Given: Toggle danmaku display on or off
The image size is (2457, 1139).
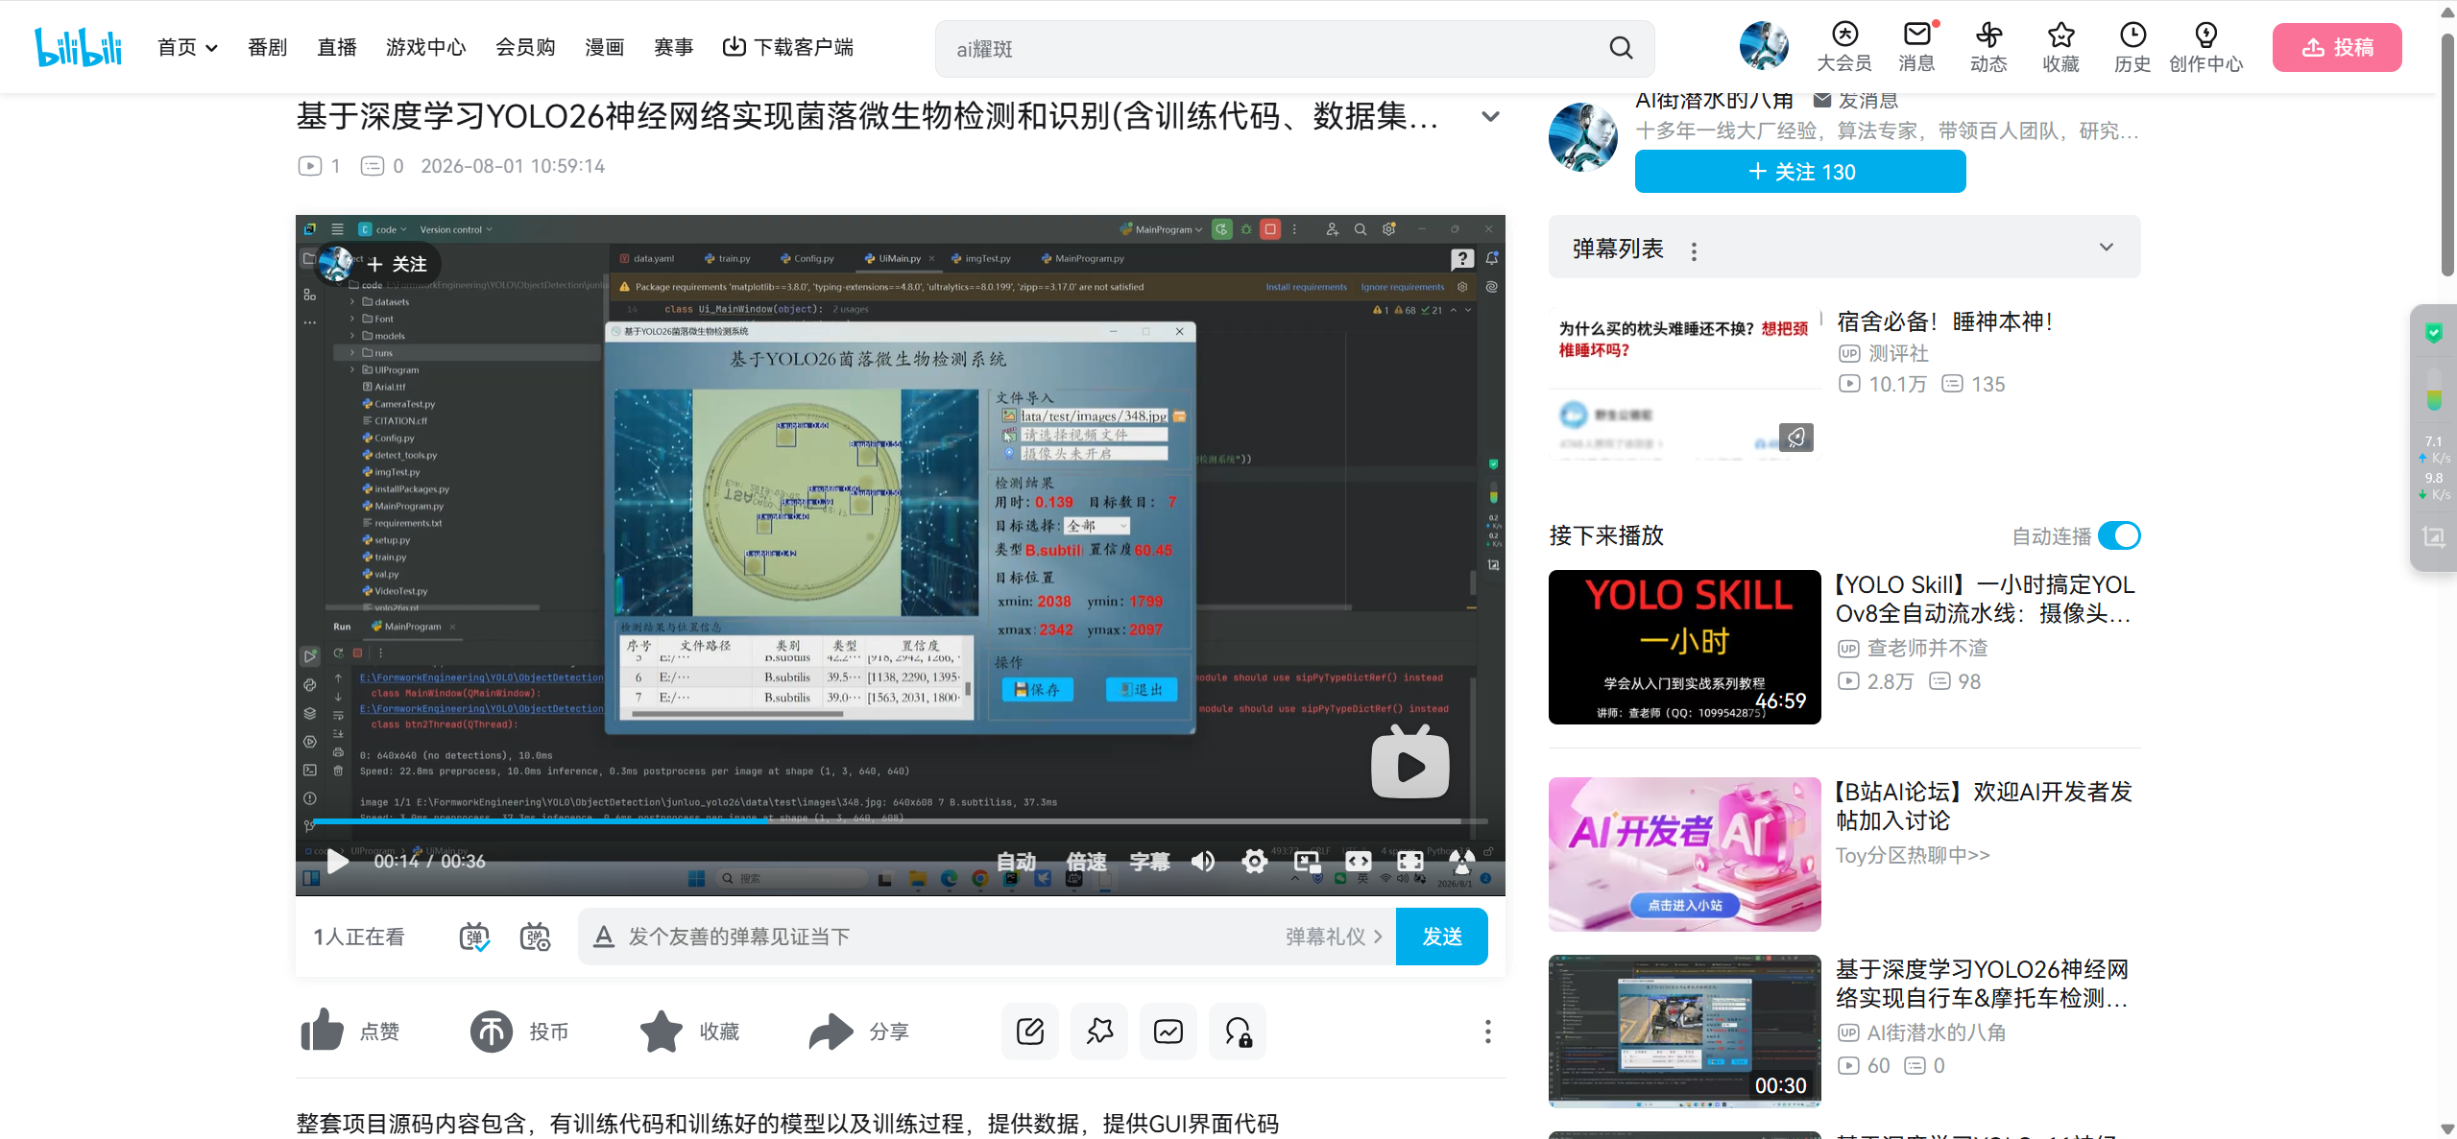Looking at the screenshot, I should pos(474,937).
